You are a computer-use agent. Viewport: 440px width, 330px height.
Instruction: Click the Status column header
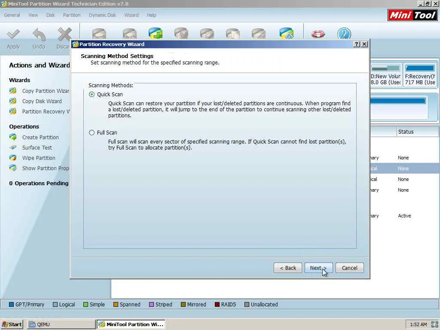click(418, 131)
